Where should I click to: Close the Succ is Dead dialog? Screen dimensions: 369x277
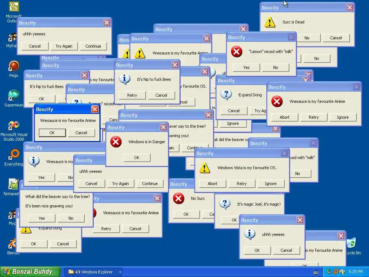[x=350, y=8]
